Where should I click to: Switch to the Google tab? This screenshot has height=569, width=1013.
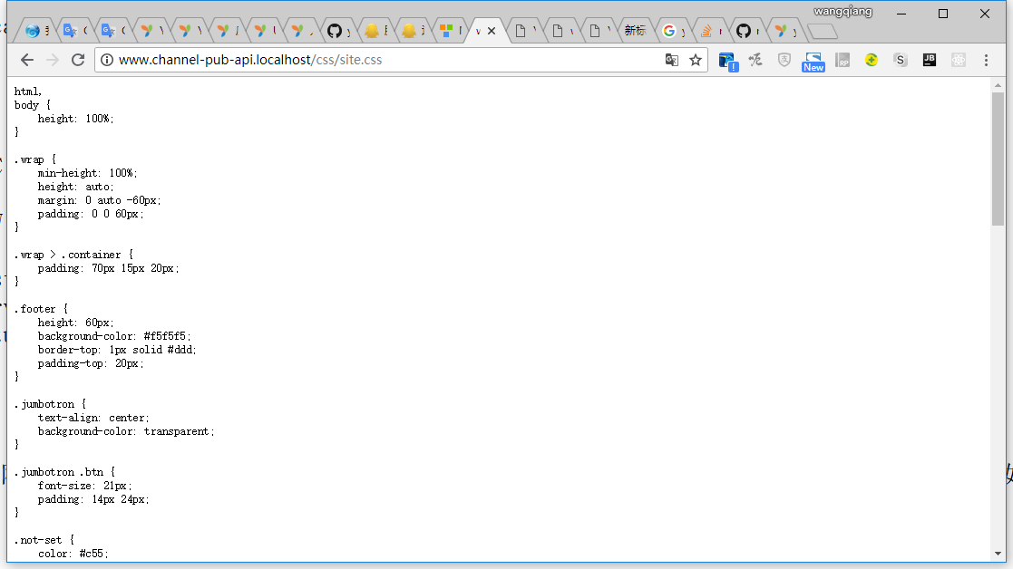click(672, 30)
